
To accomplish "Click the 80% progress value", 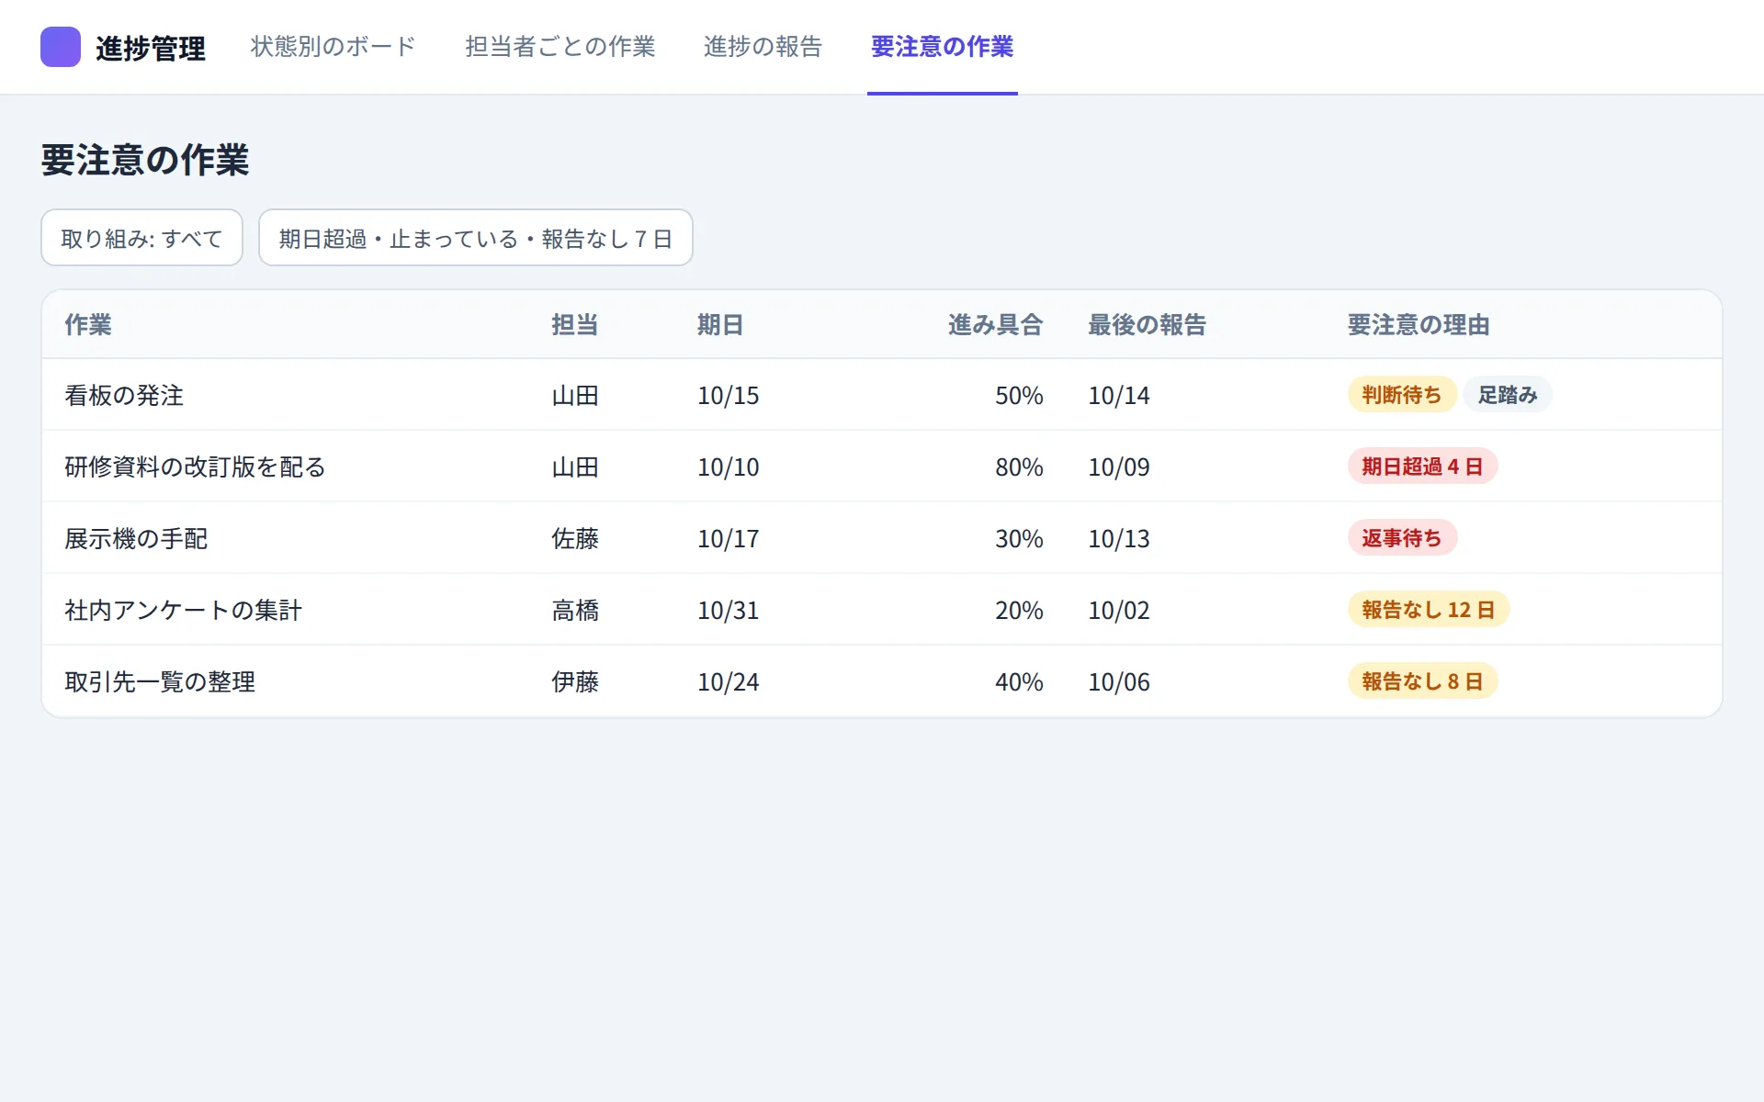I will point(1020,467).
